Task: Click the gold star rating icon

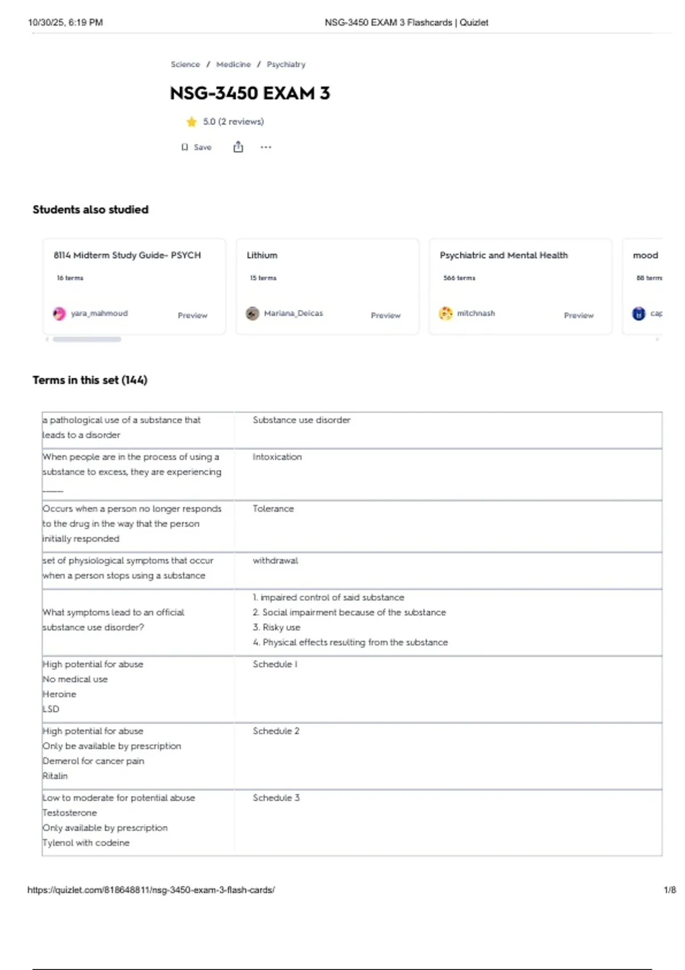Action: tap(191, 122)
